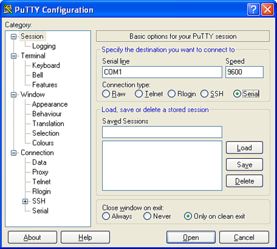277x249 pixels.
Task: Click the Serial line input field
Action: 162,72
